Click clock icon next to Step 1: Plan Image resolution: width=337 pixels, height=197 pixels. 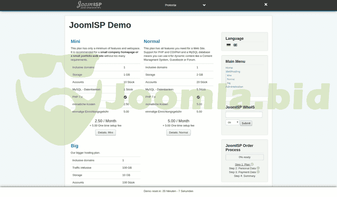[x=252, y=164]
